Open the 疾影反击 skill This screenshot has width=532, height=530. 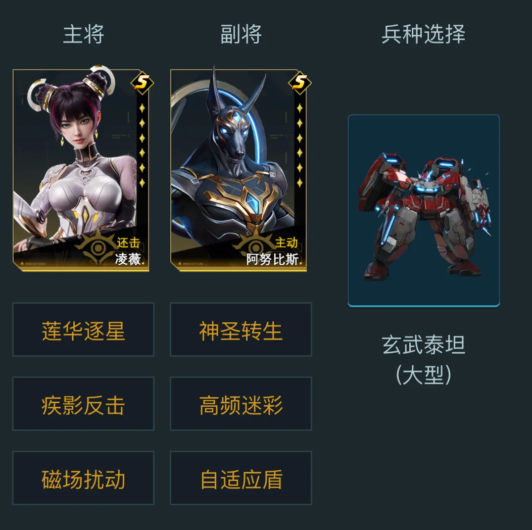pyautogui.click(x=83, y=404)
